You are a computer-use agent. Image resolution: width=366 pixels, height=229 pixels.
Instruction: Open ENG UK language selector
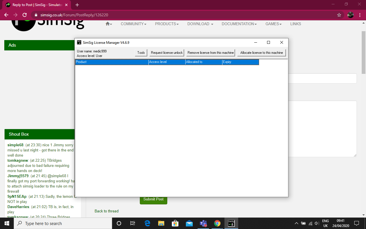coord(325,223)
